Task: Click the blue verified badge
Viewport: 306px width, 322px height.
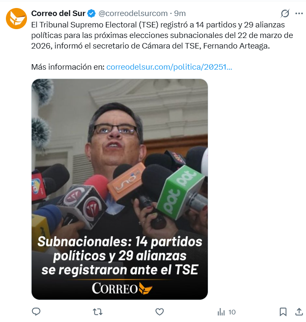Action: tap(91, 14)
